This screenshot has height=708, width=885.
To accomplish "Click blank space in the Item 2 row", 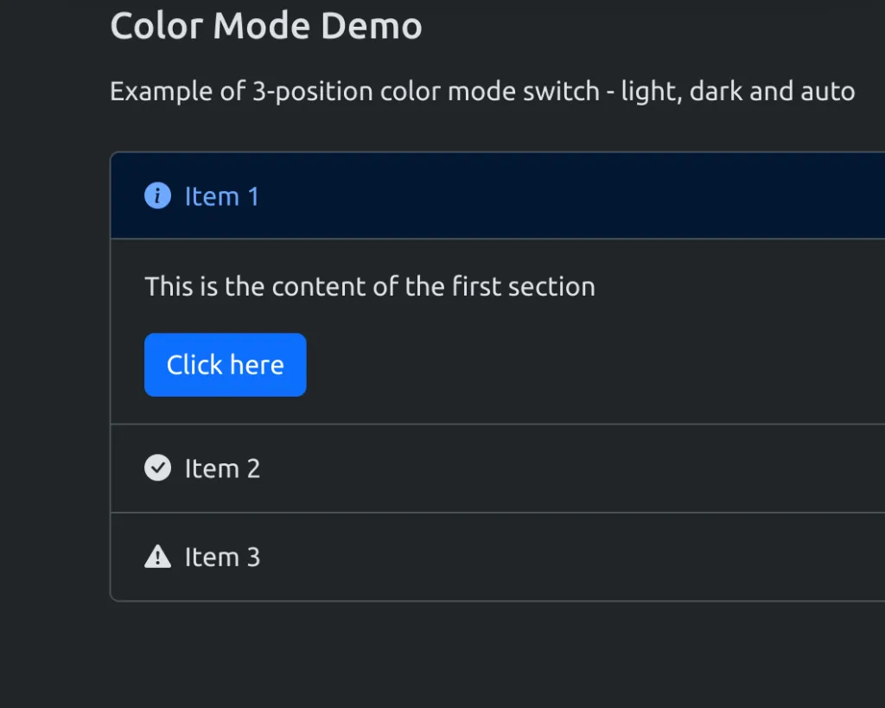I will coord(605,469).
